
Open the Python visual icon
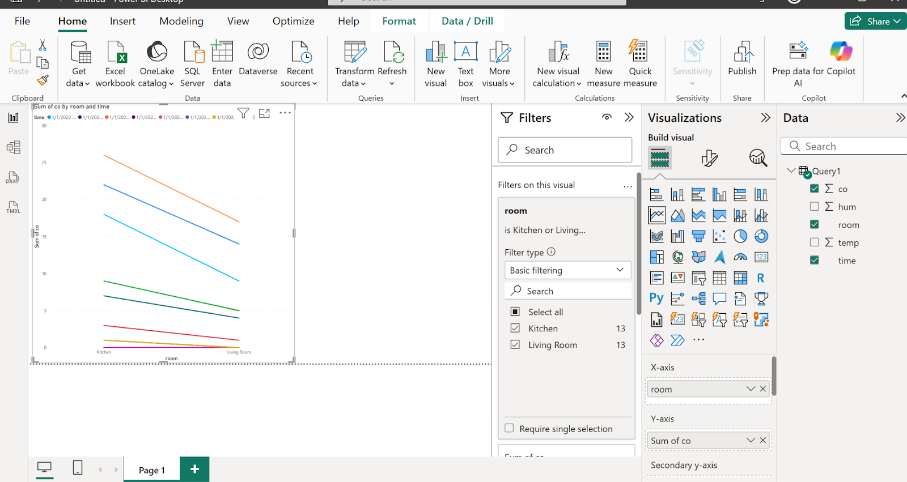656,298
